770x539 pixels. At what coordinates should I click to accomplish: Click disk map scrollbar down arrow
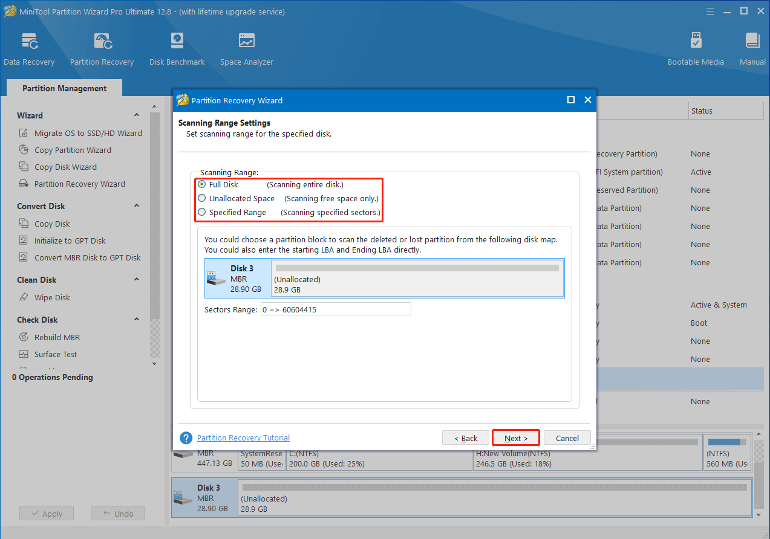click(759, 514)
